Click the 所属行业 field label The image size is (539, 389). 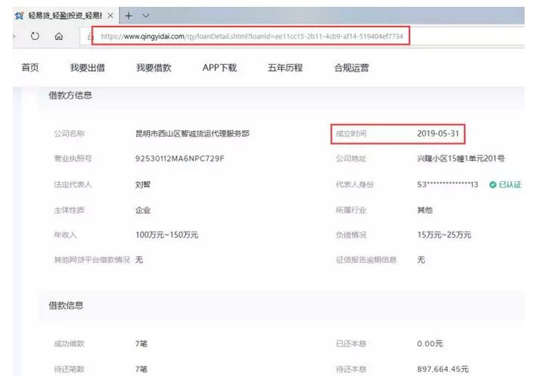[x=351, y=210]
